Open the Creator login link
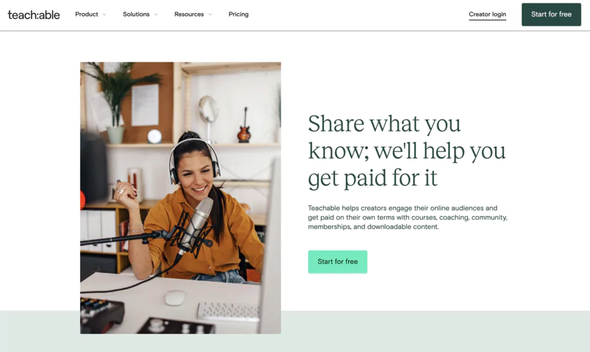The height and width of the screenshot is (352, 590). point(487,14)
